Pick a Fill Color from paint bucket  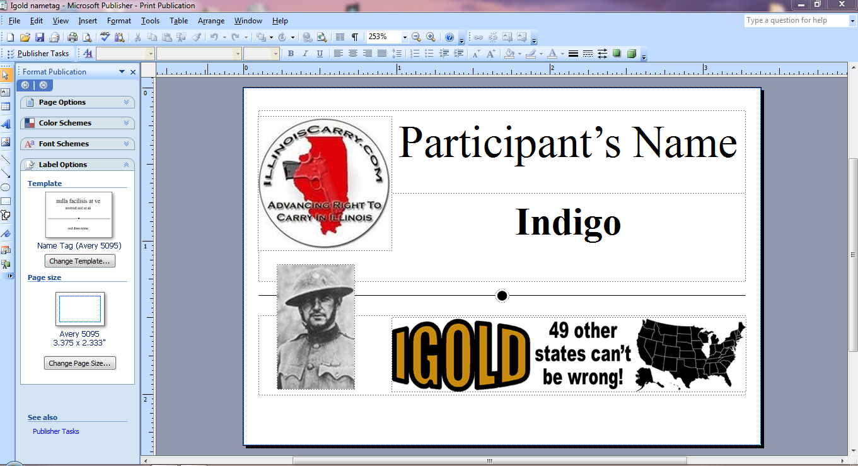pyautogui.click(x=509, y=54)
